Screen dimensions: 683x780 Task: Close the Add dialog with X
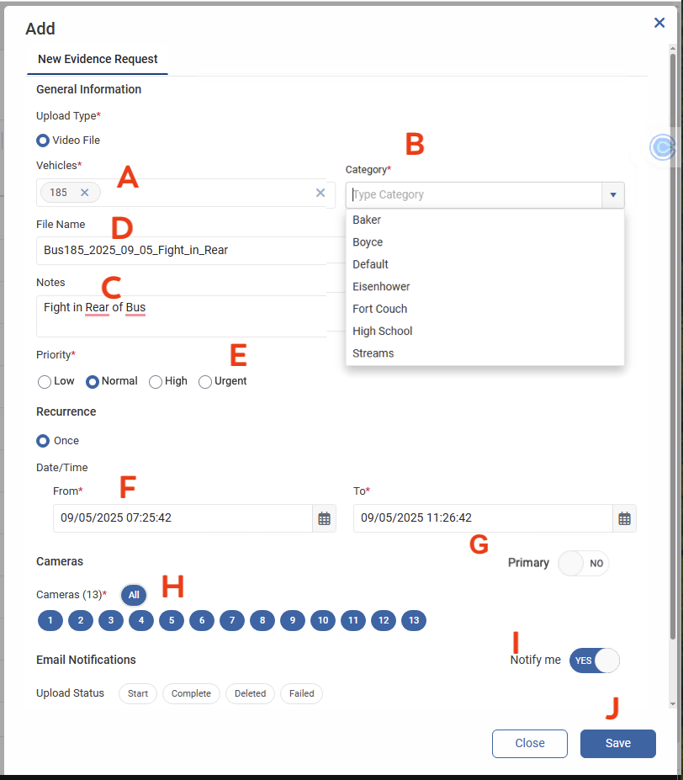pyautogui.click(x=659, y=23)
